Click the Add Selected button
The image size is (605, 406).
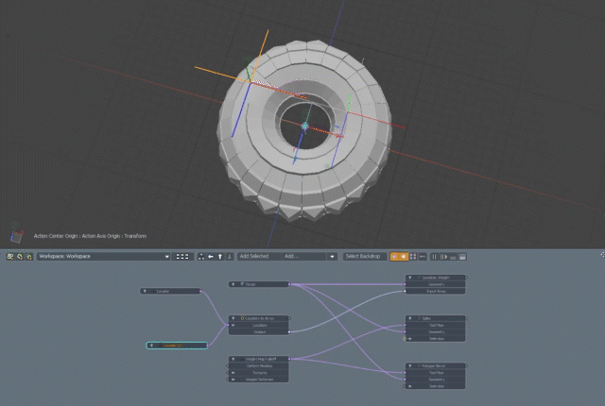point(253,256)
